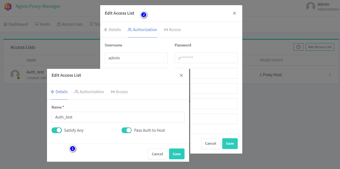Click the first Password input field
The width and height of the screenshot is (340, 169).
[x=206, y=58]
